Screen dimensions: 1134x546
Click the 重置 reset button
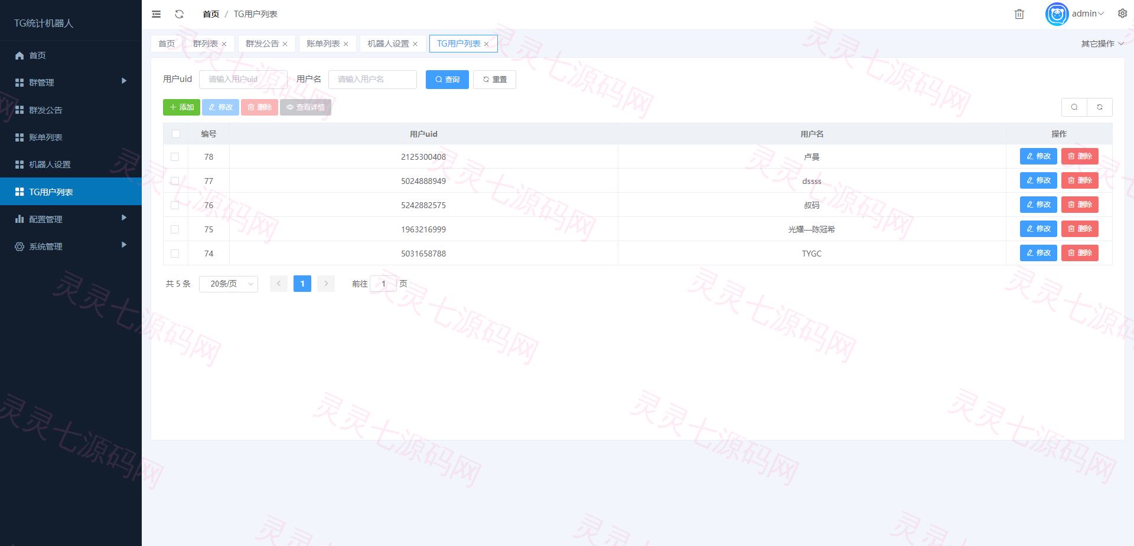(494, 80)
